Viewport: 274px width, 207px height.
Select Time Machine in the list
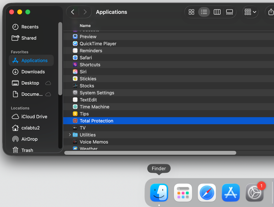coord(168,107)
